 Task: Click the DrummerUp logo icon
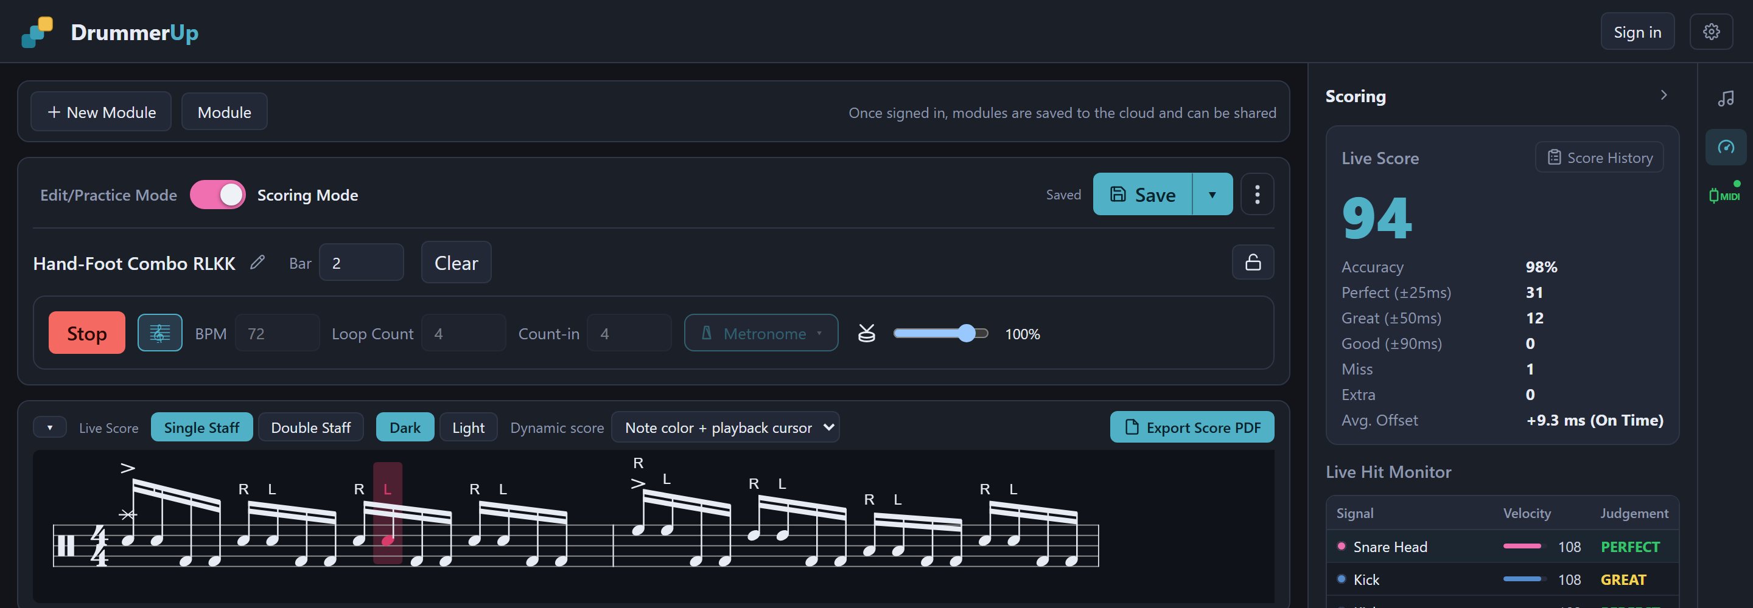click(37, 32)
